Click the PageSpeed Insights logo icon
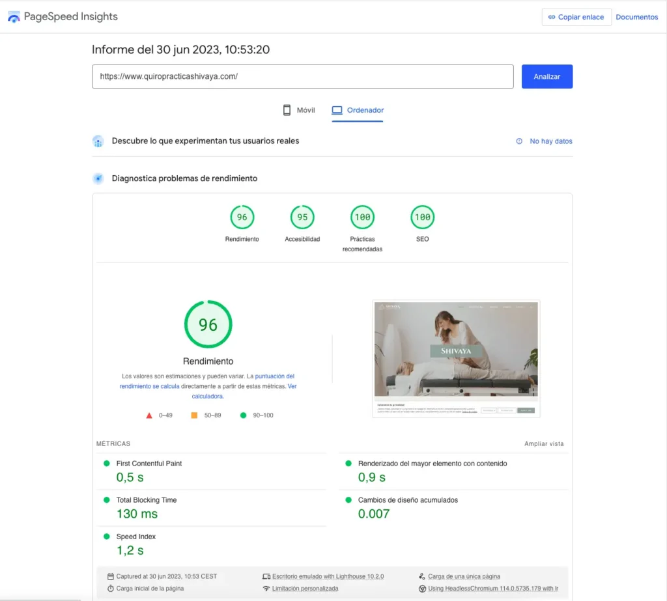 tap(14, 17)
